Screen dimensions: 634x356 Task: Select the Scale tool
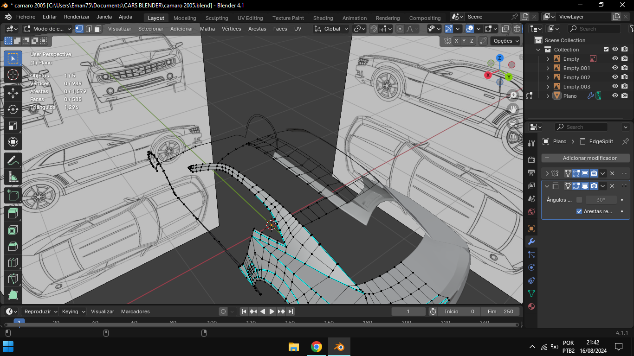[13, 126]
